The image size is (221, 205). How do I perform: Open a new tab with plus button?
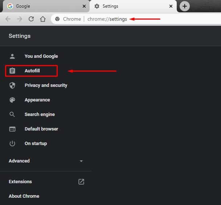(184, 6)
